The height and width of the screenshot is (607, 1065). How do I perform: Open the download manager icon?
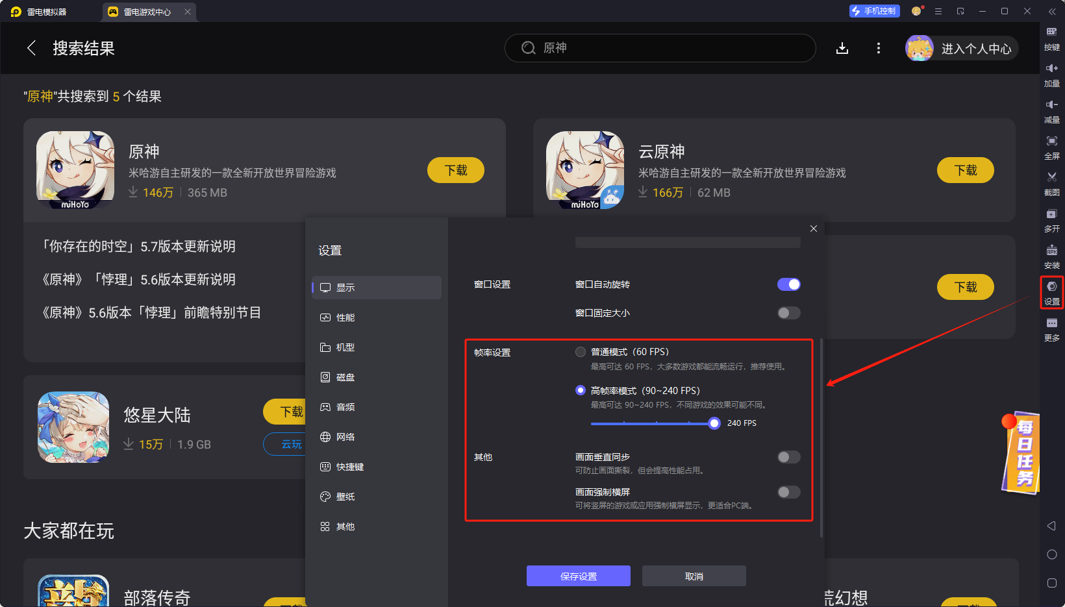(842, 48)
